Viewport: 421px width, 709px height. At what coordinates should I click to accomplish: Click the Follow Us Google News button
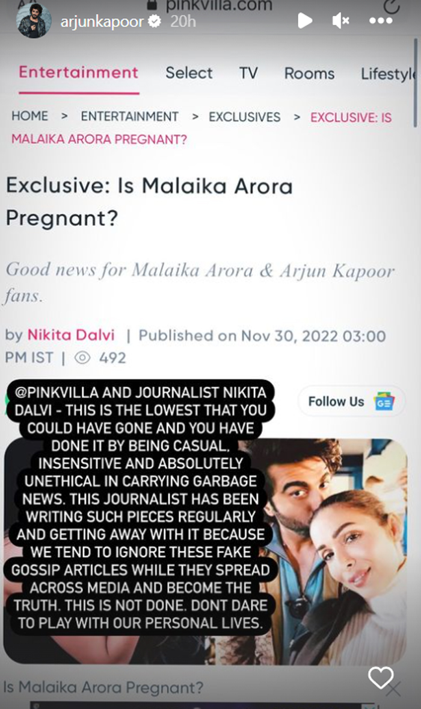(351, 402)
